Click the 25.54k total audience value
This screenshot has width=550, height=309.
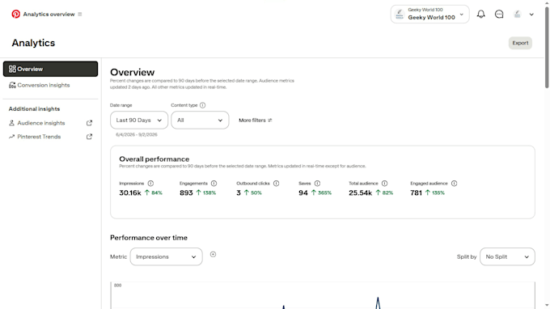[x=360, y=193]
